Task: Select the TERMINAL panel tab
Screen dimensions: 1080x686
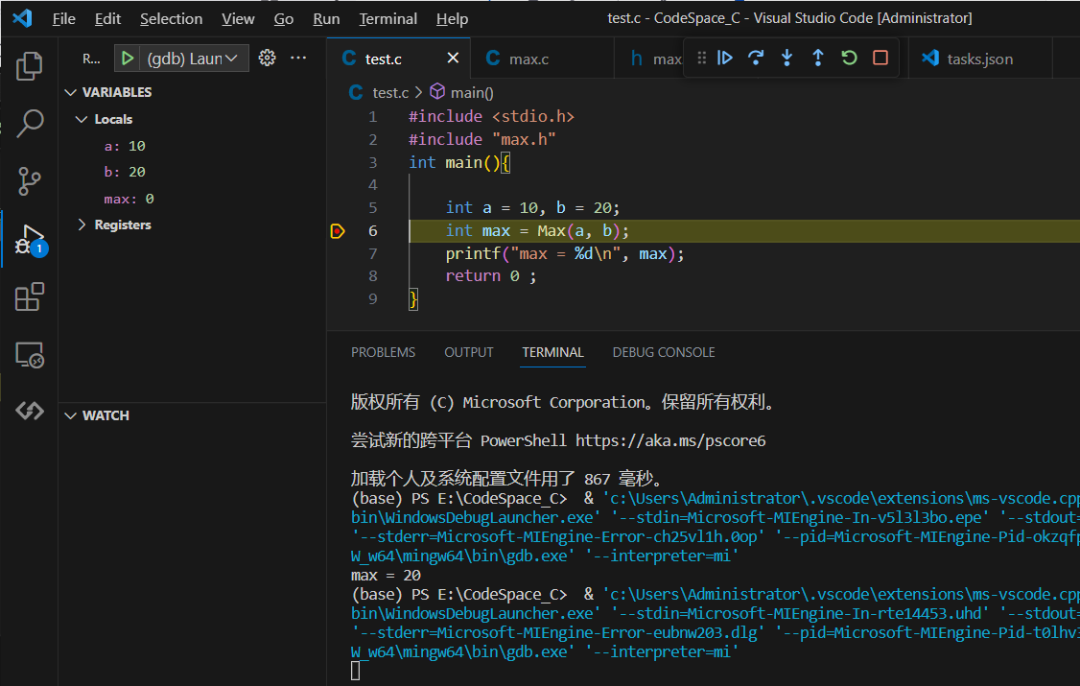Action: (553, 353)
